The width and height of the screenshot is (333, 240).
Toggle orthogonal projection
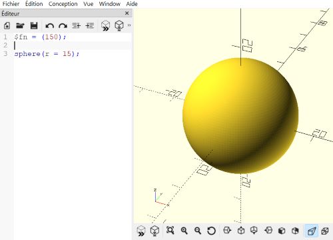click(x=325, y=231)
